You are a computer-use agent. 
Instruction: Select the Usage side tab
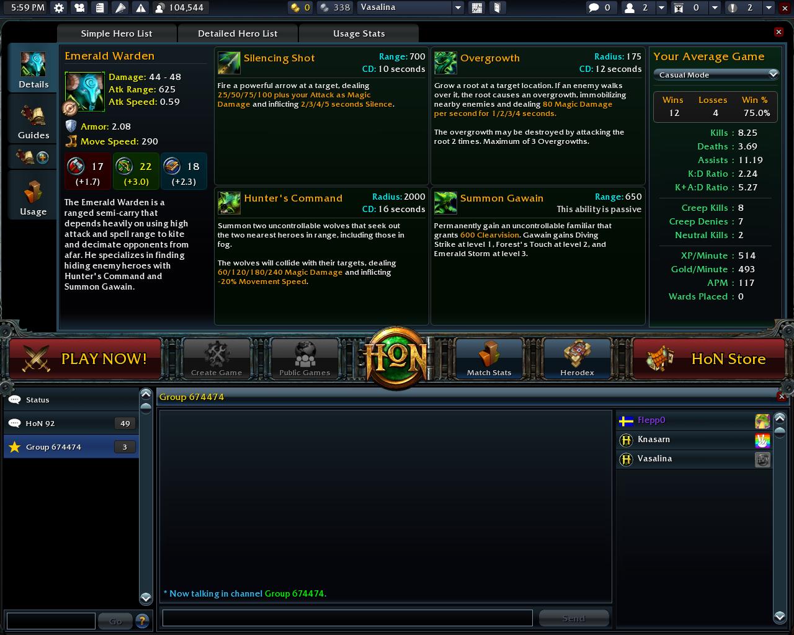(x=33, y=195)
